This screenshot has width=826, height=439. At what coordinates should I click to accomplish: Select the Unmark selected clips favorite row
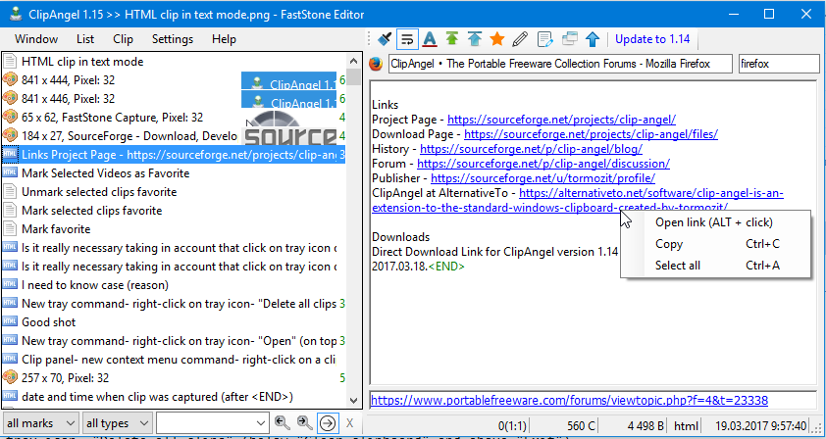[x=174, y=192]
